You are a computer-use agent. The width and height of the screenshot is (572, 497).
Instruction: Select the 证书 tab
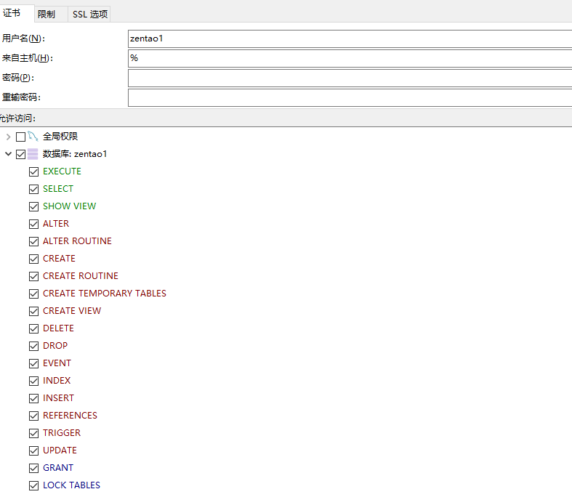12,14
